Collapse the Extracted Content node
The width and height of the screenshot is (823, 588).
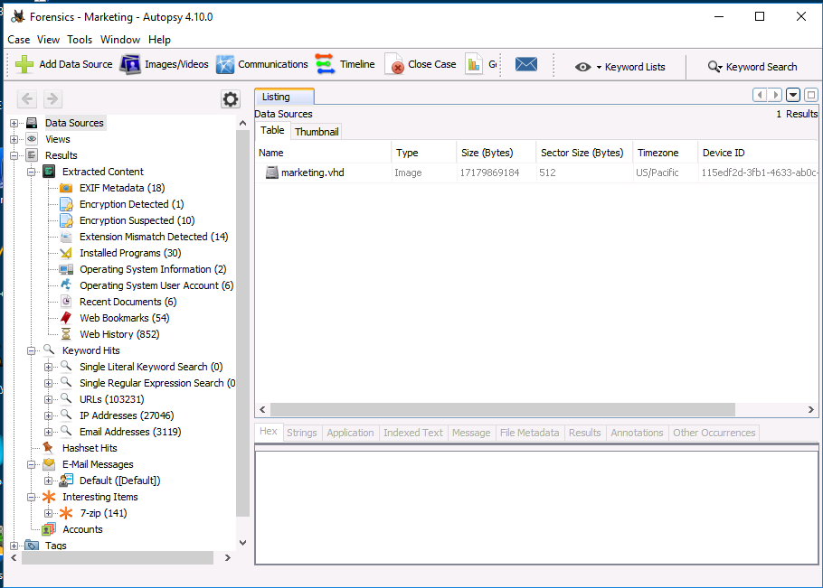click(x=32, y=172)
